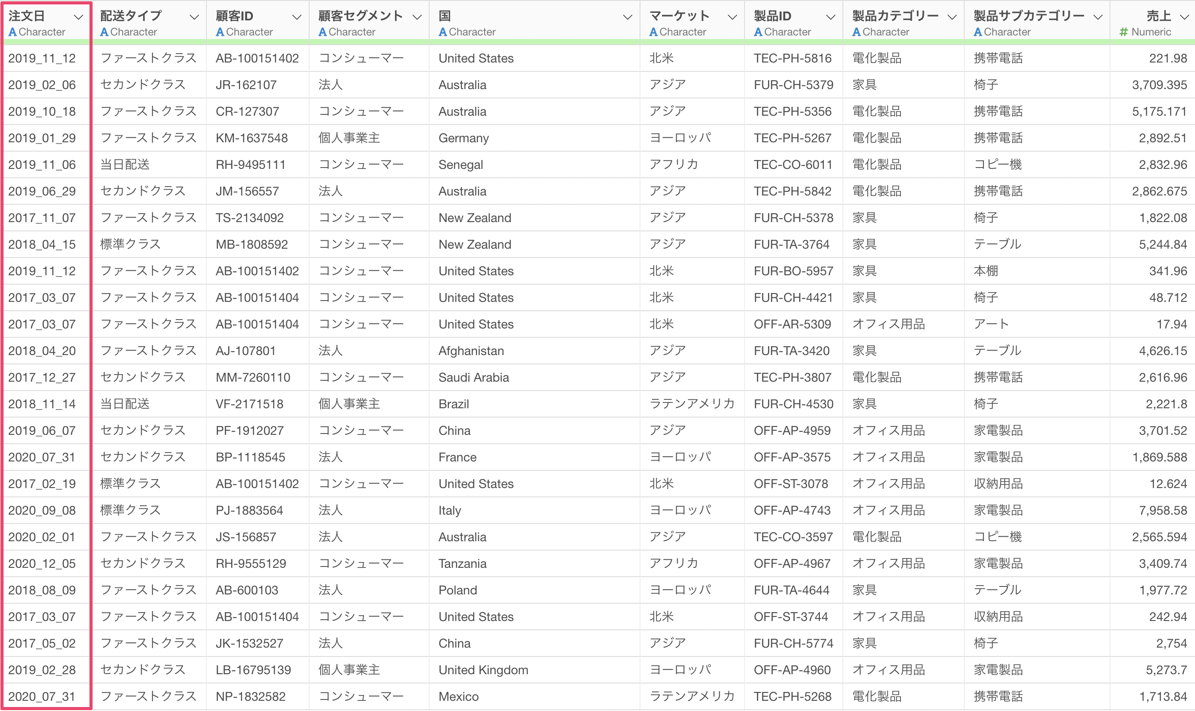Open the マーケット column dropdown arrow
This screenshot has width=1195, height=711.
[x=732, y=17]
